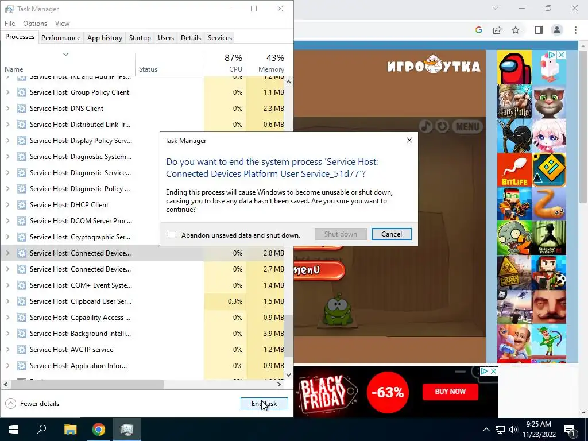Switch to the Details tab
This screenshot has height=441, width=588.
(191, 37)
